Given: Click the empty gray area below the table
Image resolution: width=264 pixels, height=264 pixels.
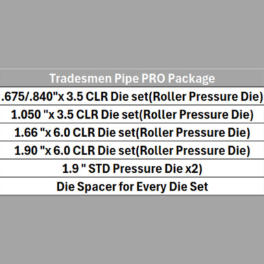Looking at the screenshot, I should pyautogui.click(x=132, y=230).
